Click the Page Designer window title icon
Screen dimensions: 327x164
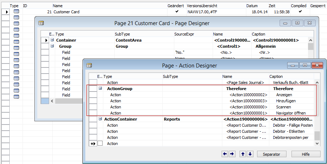(x=41, y=23)
